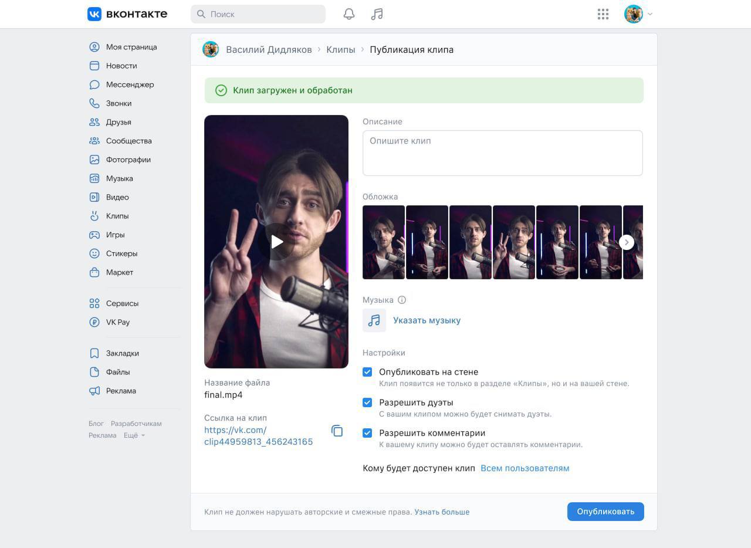Open Василий Дидляков breadcrumb link
Viewport: 751px width, 548px height.
(269, 49)
